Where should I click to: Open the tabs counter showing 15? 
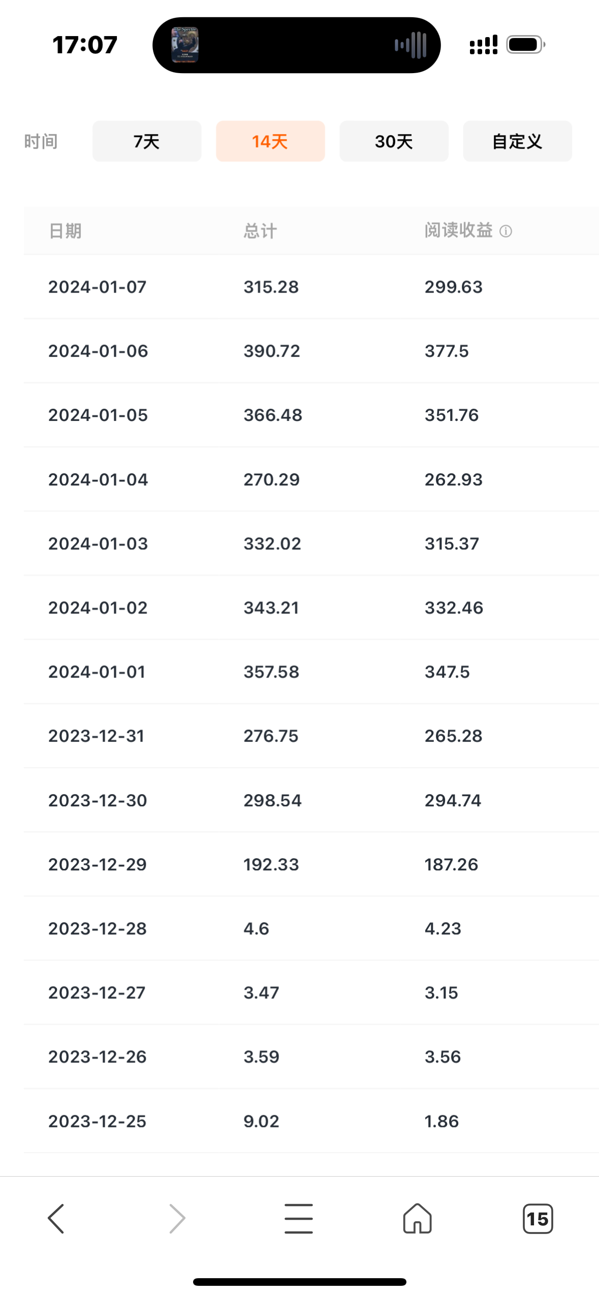click(x=538, y=1218)
